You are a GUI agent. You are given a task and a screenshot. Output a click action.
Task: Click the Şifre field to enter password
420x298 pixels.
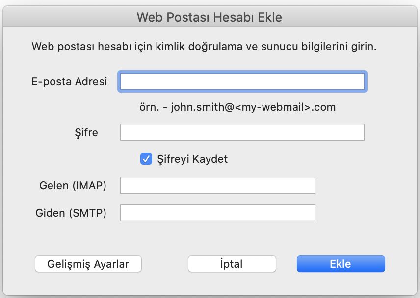(x=242, y=132)
